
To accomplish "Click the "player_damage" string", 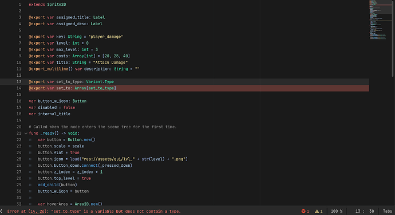I will (105, 37).
